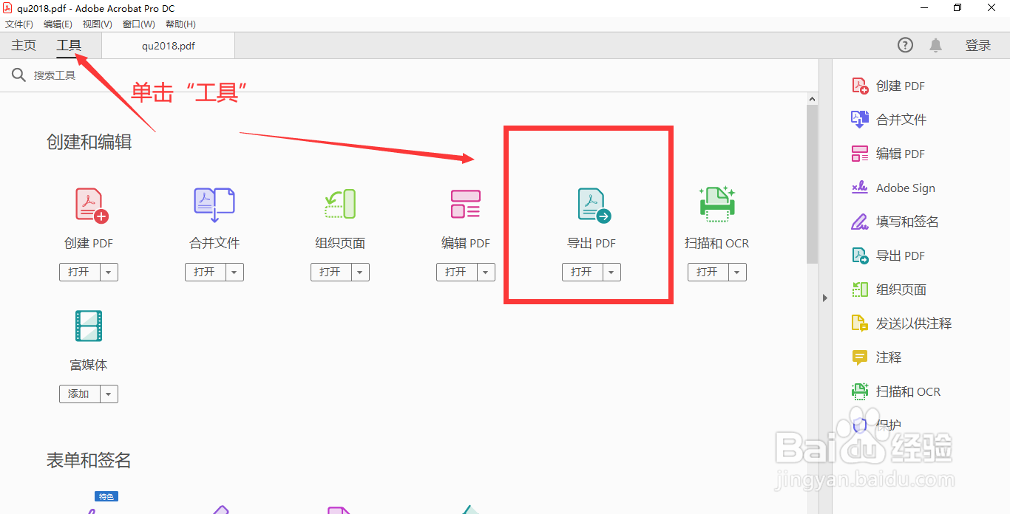This screenshot has width=1010, height=514.
Task: Select 编辑 PDF in right sidebar
Action: [x=888, y=154]
